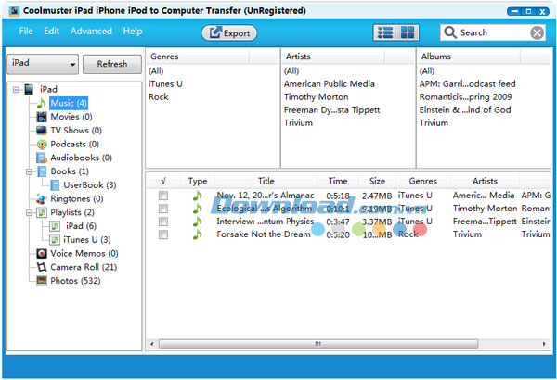
Task: Collapse the Books tree node
Action: (30, 171)
